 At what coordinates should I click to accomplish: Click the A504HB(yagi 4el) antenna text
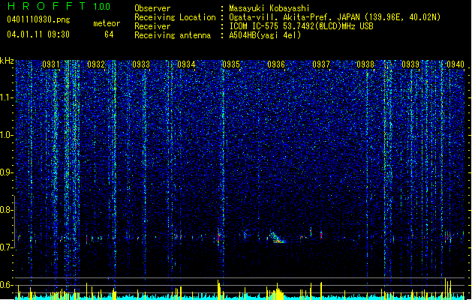point(265,35)
